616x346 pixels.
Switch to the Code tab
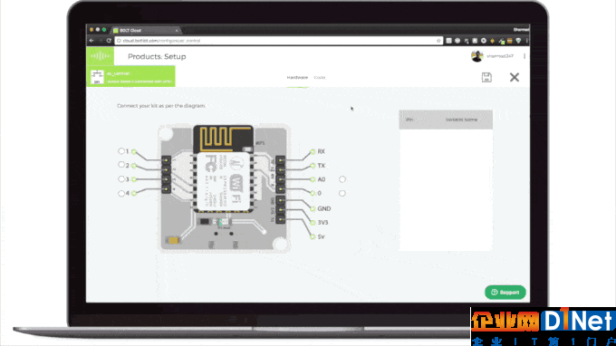[x=320, y=78]
